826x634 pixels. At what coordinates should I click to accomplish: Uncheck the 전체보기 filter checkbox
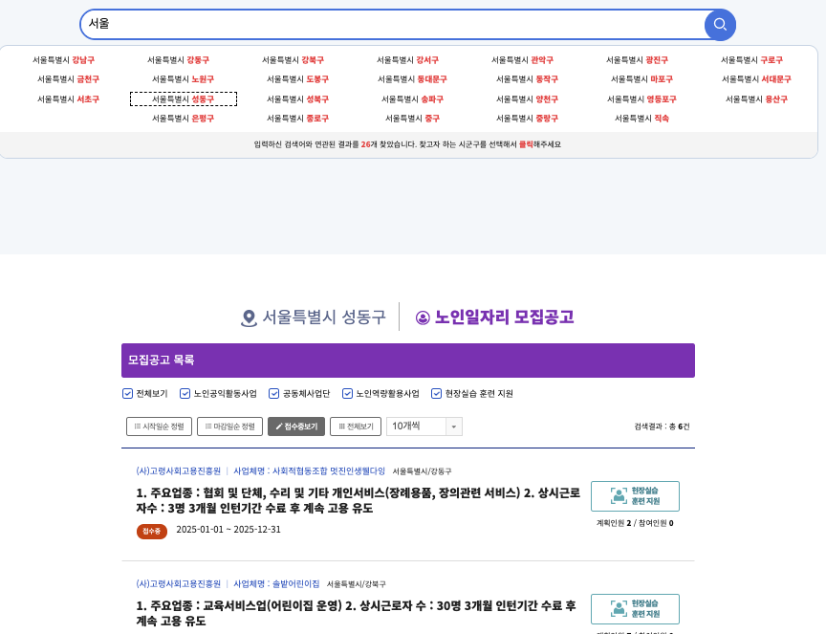[127, 393]
